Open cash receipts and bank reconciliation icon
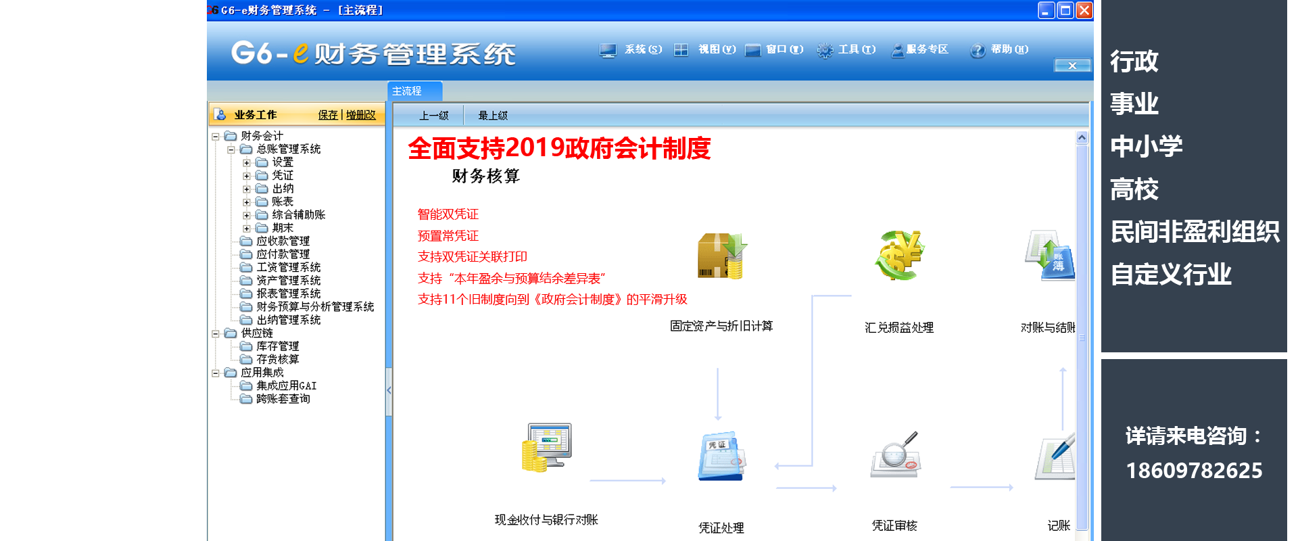1298x541 pixels. click(x=546, y=447)
